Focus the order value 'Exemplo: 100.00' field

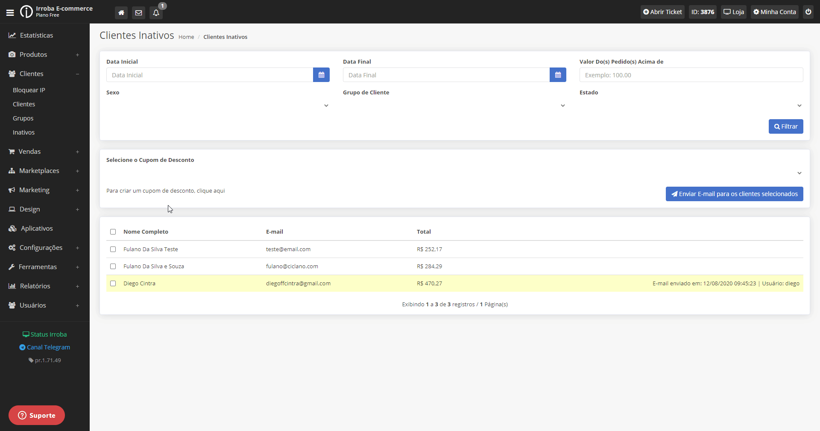(691, 75)
